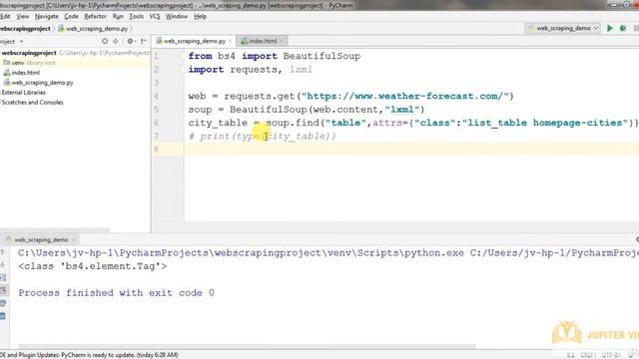Hide the Project tool window

[x=144, y=41]
